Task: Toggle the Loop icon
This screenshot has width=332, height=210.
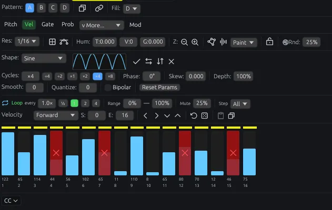Action: [x=5, y=103]
